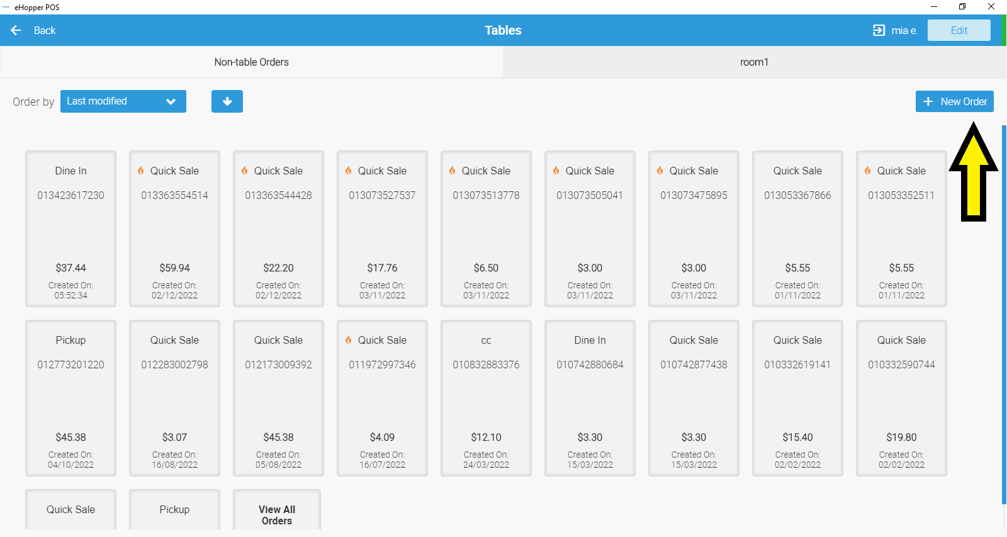Click the flame icon on order 013073513778

(x=453, y=171)
